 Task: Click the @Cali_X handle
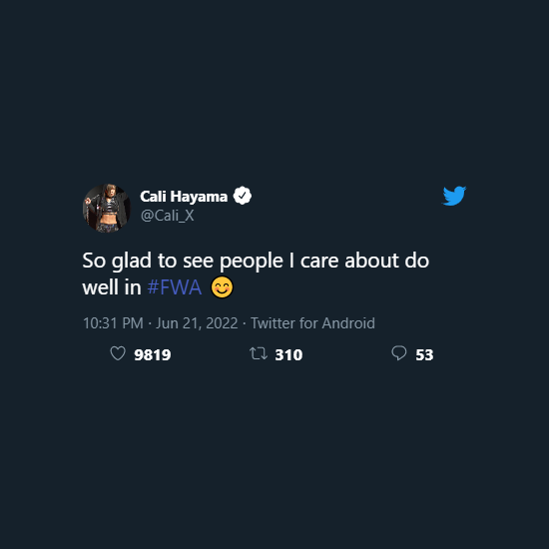(167, 216)
